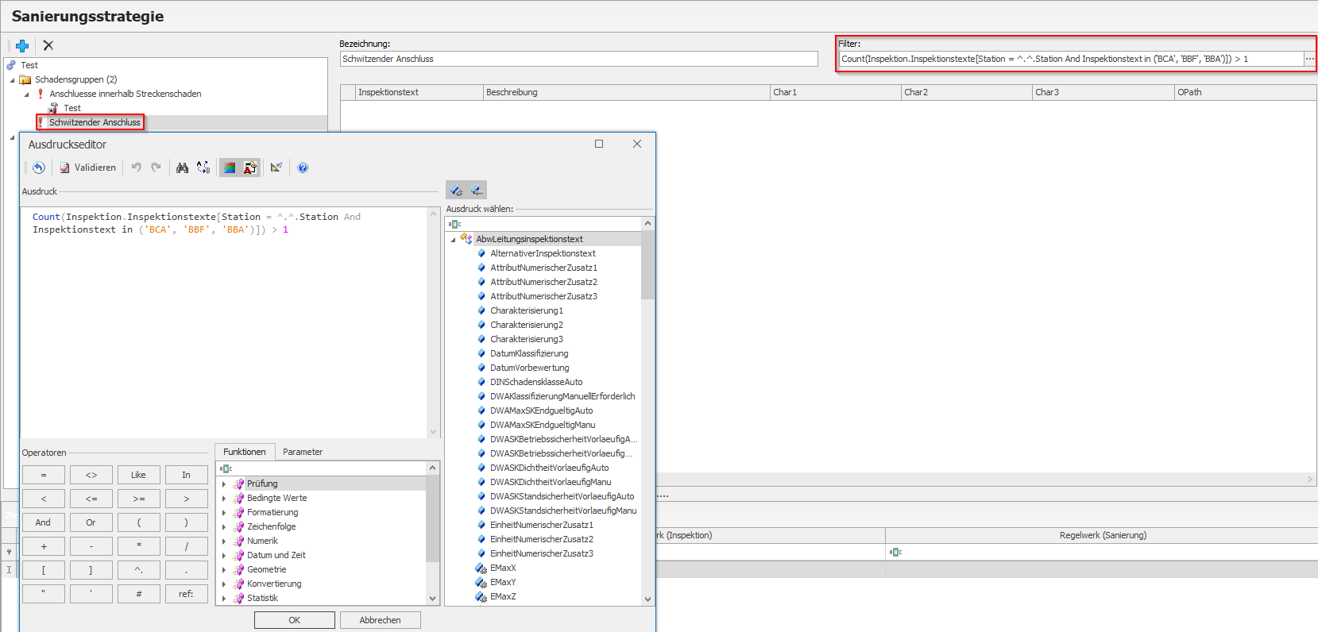Click the binoculars search icon

(183, 168)
